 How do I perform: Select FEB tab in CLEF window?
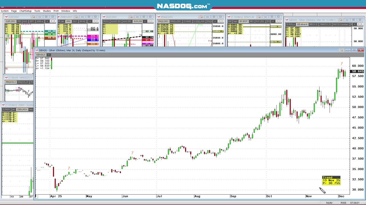[x=19, y=21]
